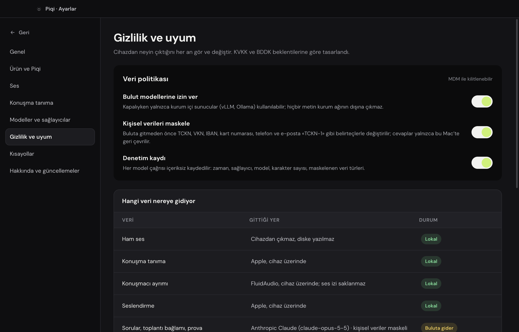Click the back arrow icon next to Geri
Screen dimensions: 519x332
pos(12,32)
